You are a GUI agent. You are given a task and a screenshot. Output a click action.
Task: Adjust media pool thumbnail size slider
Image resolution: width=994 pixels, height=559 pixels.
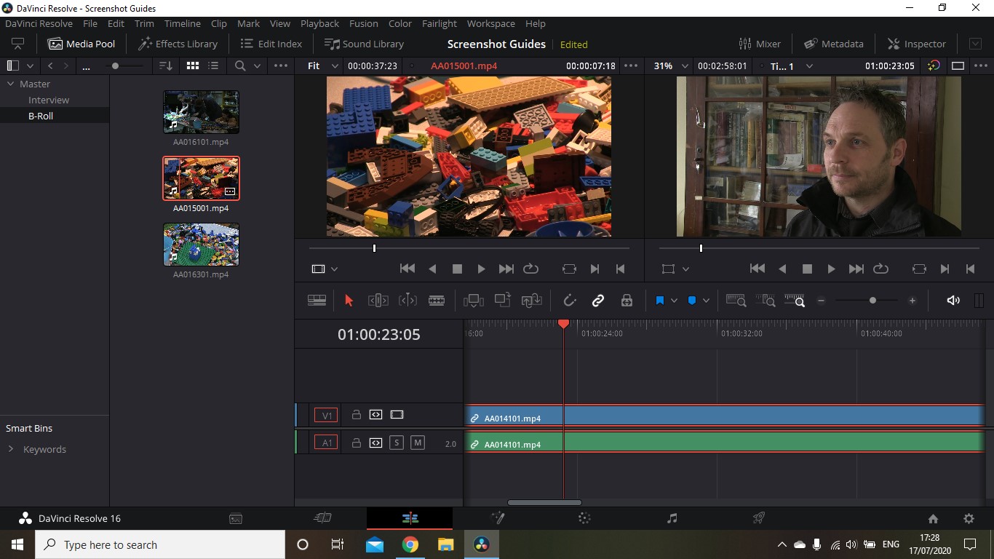point(115,66)
